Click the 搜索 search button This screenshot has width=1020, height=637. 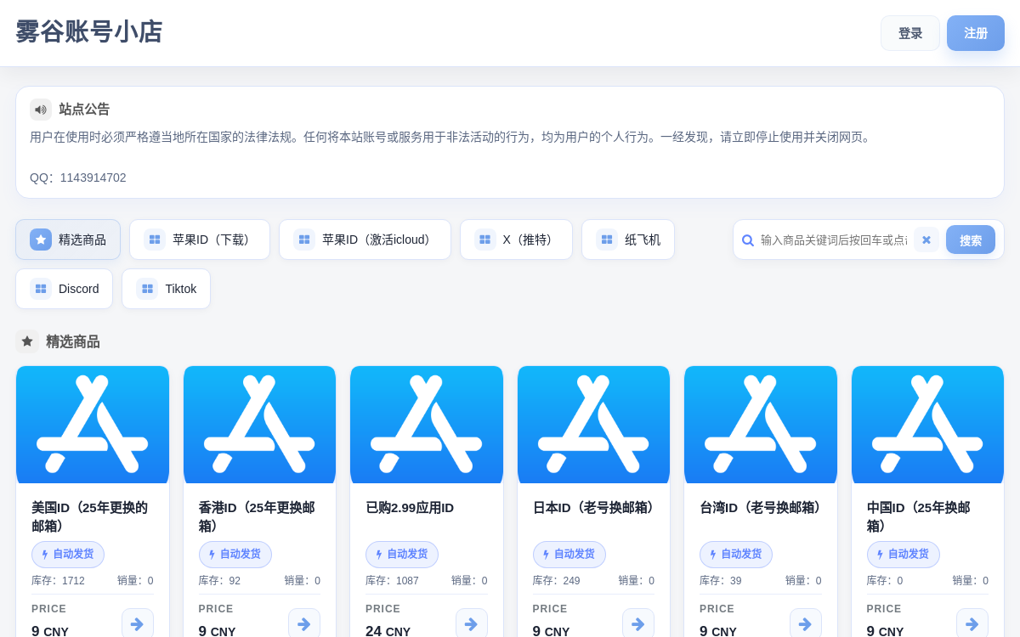971,240
